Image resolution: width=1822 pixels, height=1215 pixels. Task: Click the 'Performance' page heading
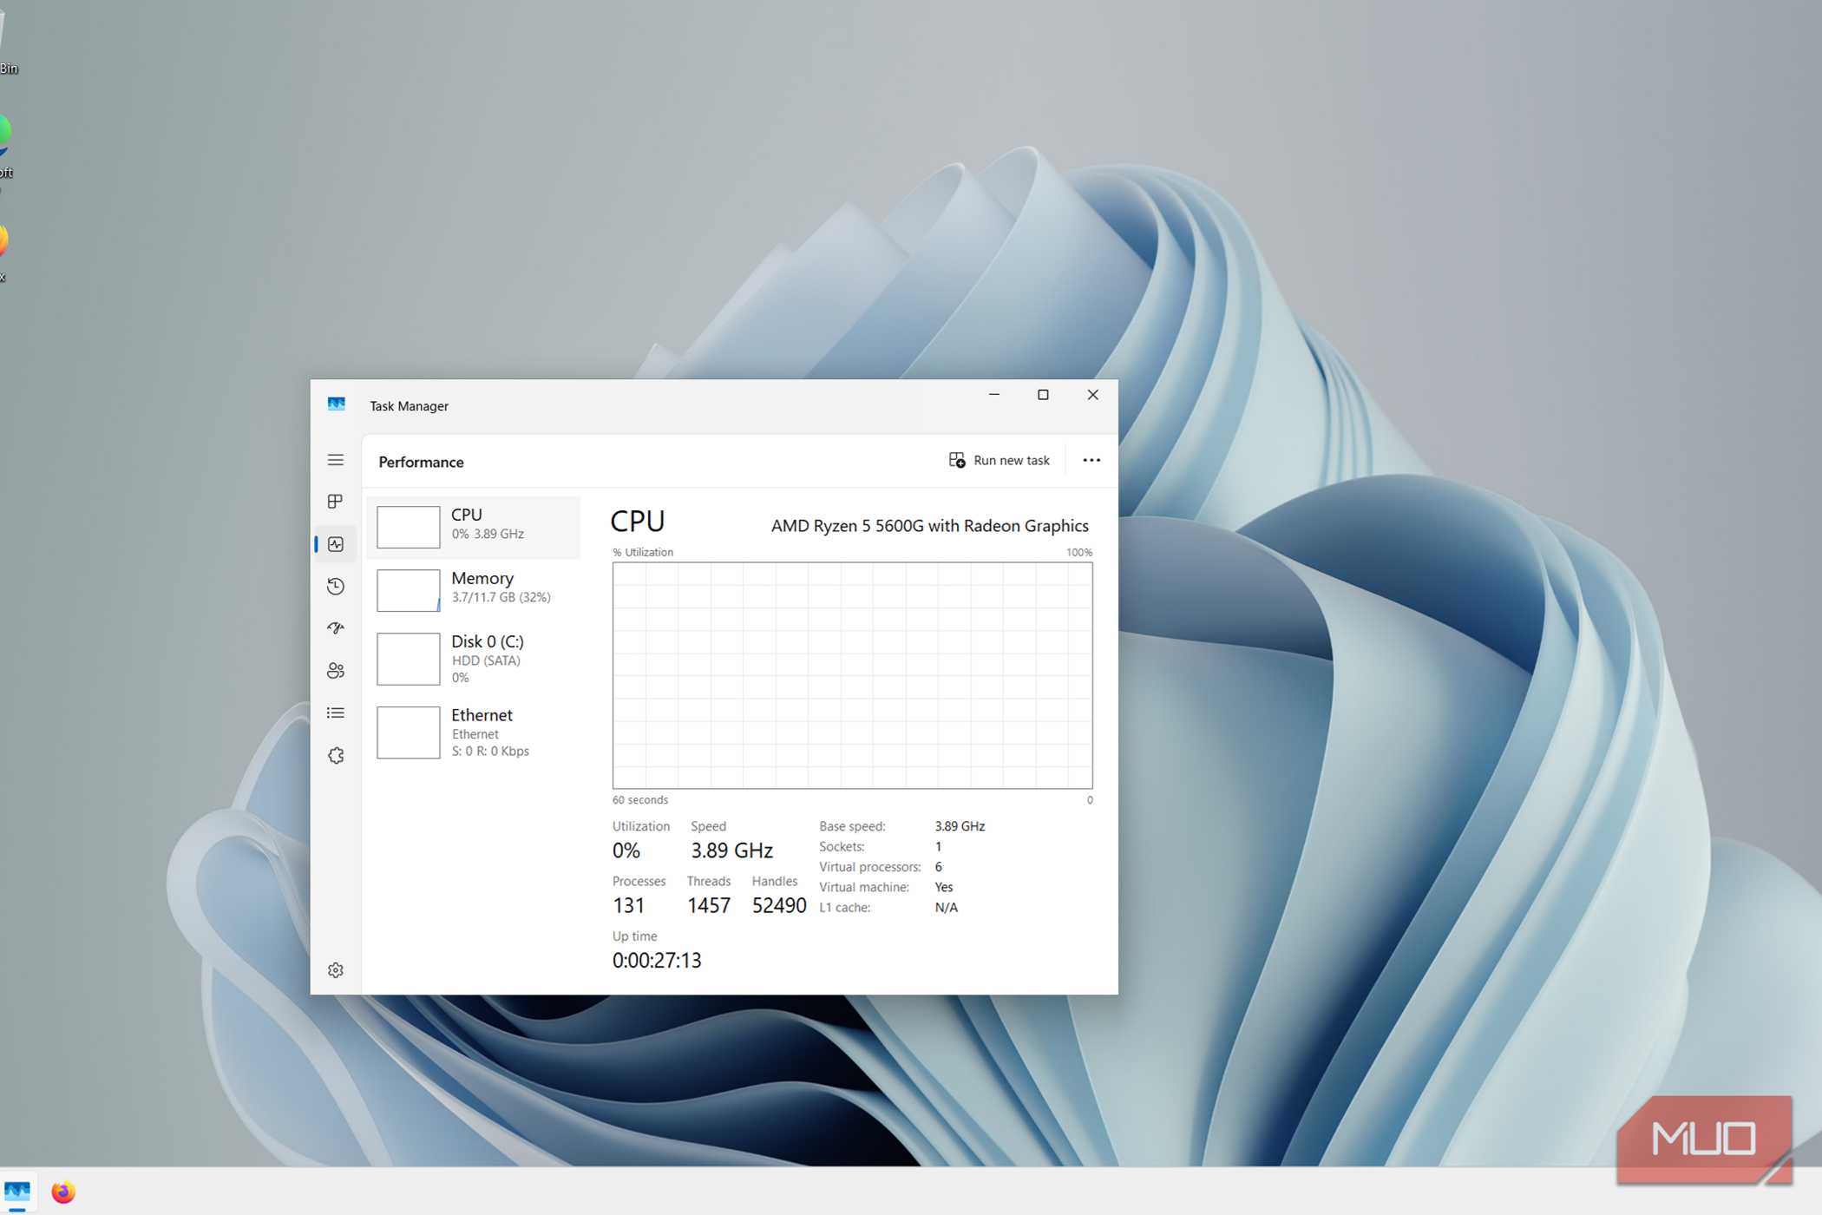pos(421,462)
